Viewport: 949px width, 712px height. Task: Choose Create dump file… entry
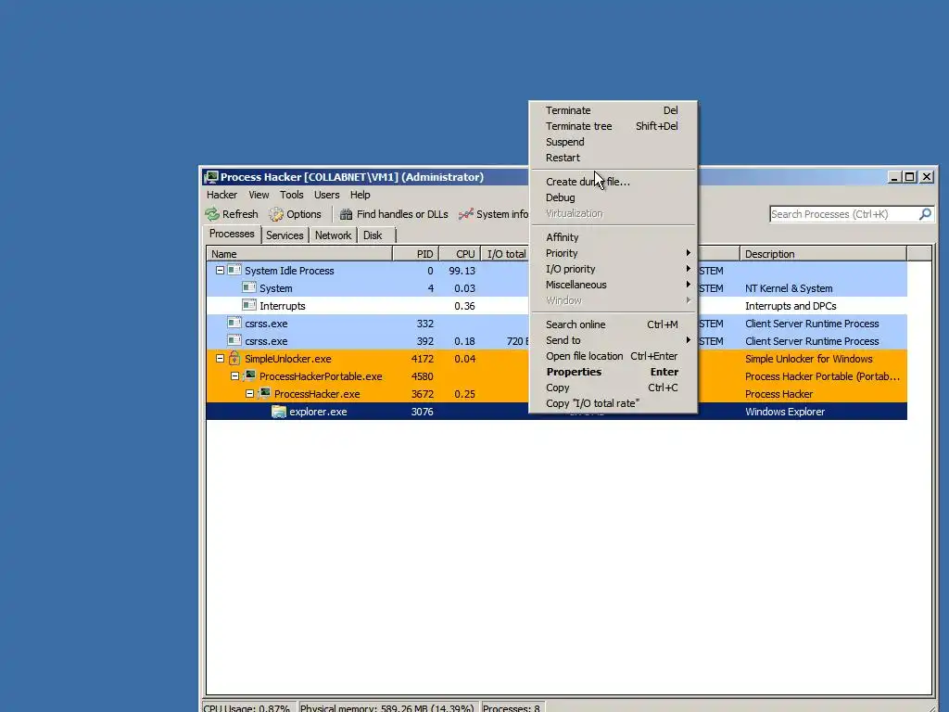click(614, 182)
